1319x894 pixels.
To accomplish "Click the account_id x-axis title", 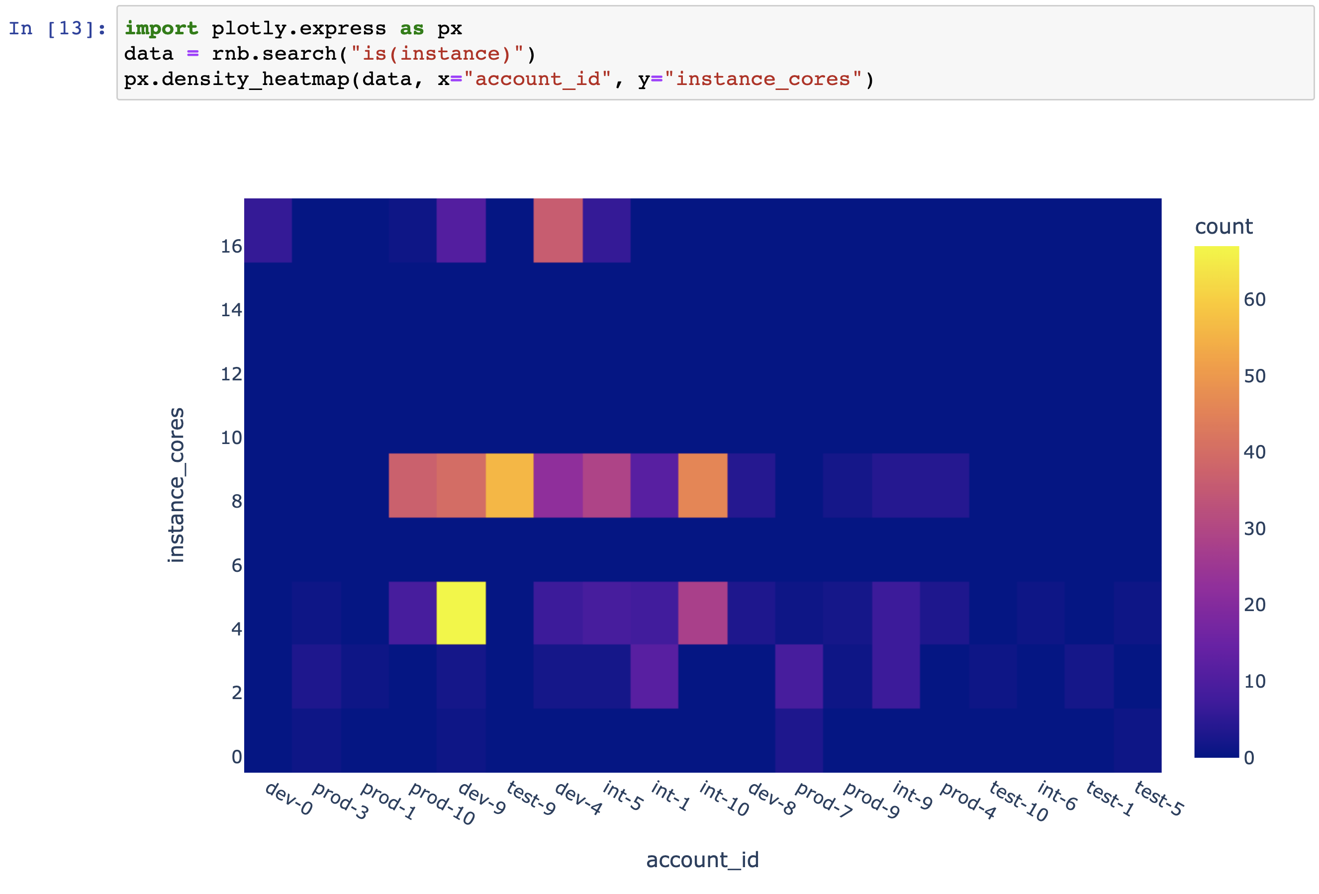I will 702,859.
